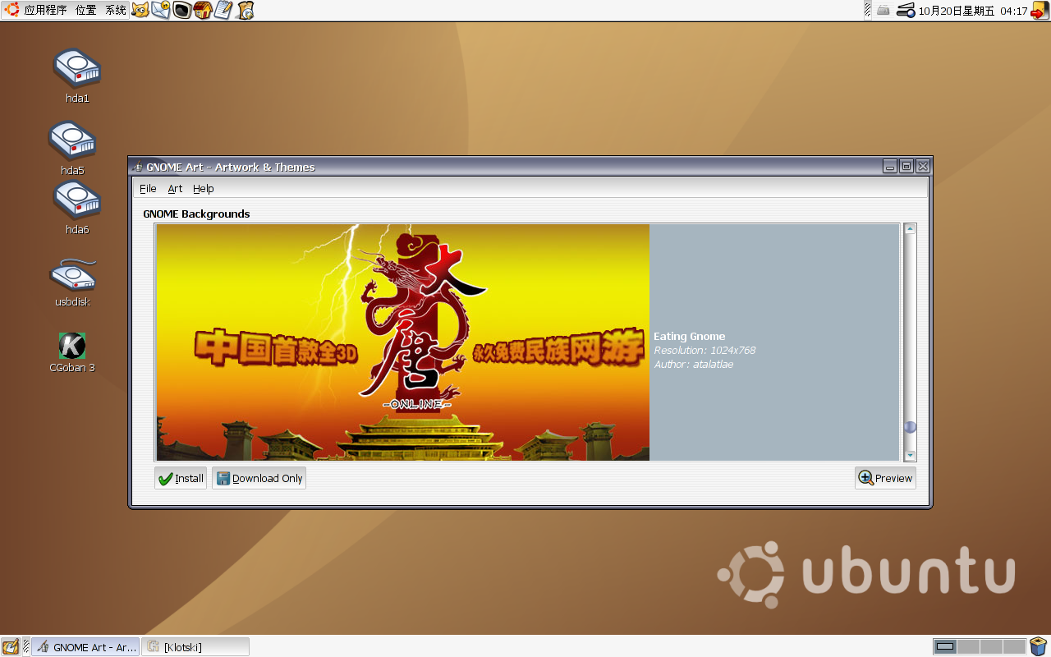Click the Author: atalatlae text

[x=694, y=365]
